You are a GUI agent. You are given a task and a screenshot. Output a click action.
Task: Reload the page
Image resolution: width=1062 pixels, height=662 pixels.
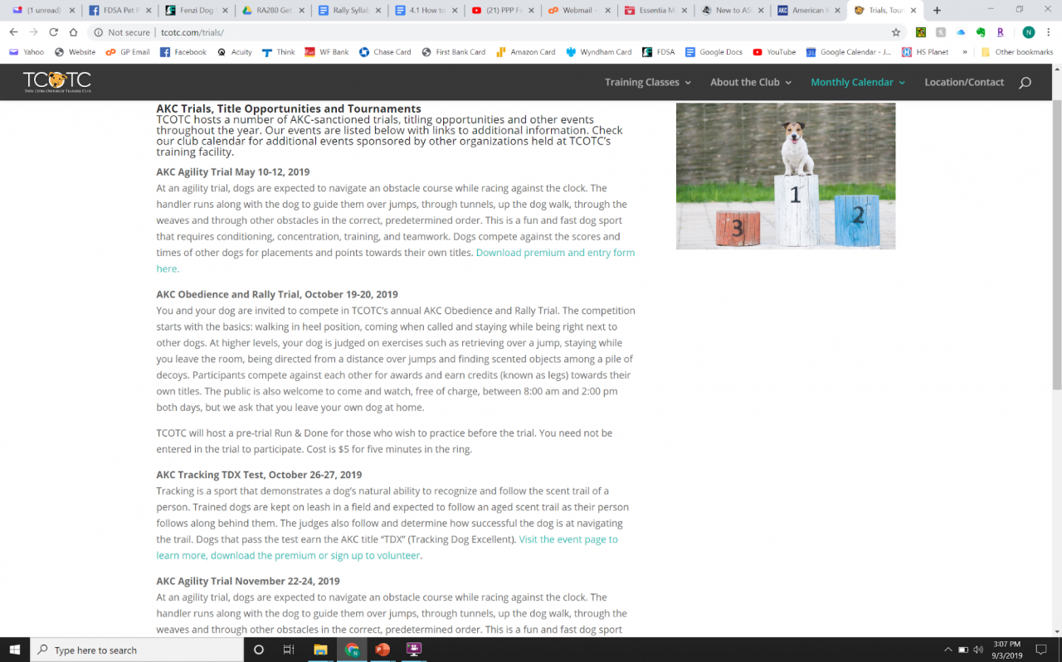tap(53, 32)
